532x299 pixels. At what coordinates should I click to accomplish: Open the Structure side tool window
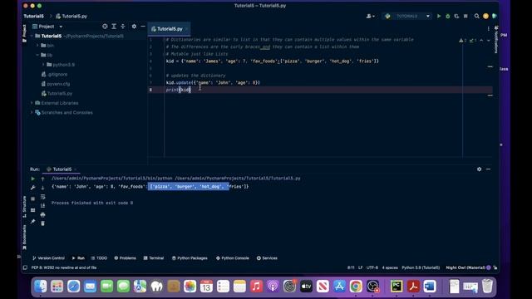tap(24, 206)
